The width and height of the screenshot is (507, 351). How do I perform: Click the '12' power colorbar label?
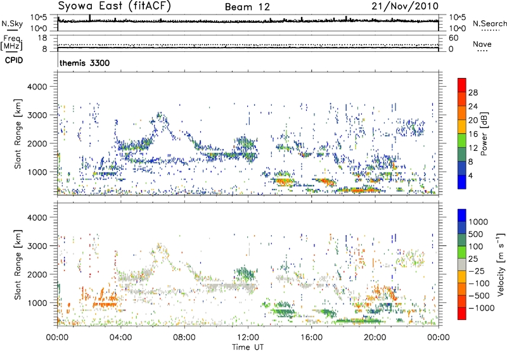(473, 148)
